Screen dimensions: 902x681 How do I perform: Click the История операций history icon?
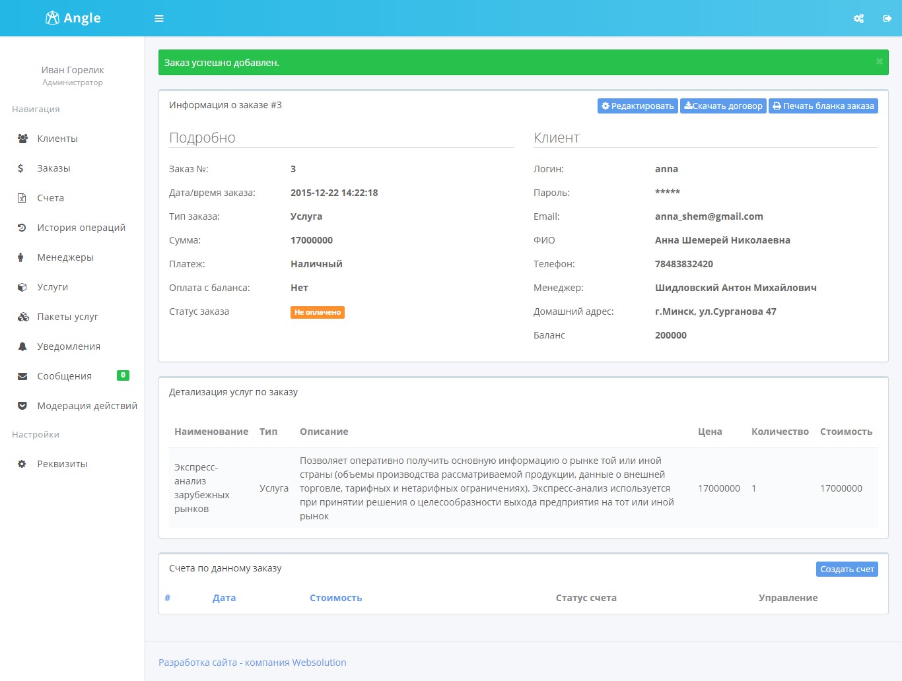click(x=22, y=228)
